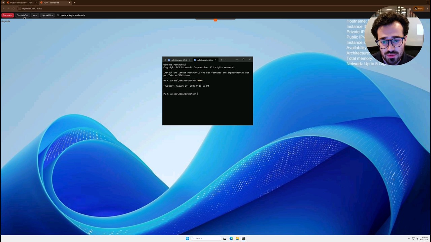
Task: Enable the Unicode keyboard mode checkbox
Action: click(x=58, y=15)
